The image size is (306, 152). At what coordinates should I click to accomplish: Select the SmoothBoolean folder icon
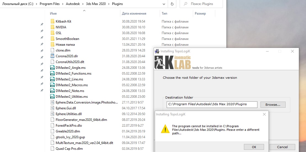point(52,39)
